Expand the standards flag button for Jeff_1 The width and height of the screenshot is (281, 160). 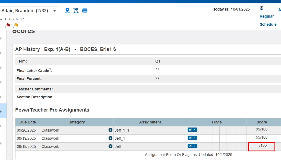[x=192, y=138]
